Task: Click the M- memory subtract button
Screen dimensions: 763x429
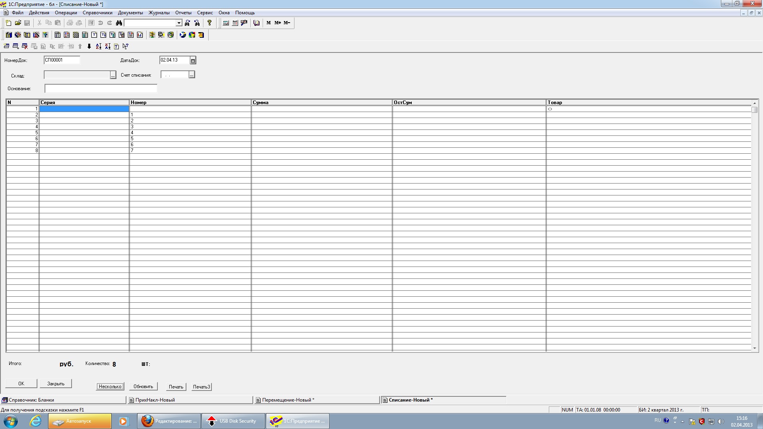Action: pos(287,23)
